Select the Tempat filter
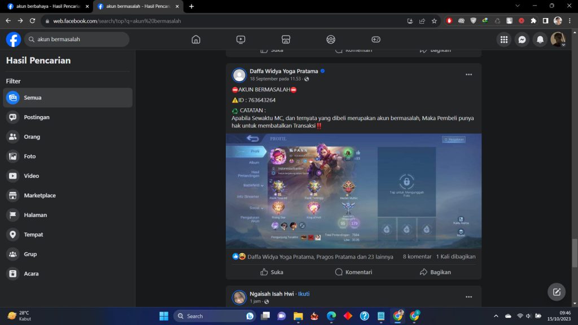The image size is (578, 325). [68, 234]
